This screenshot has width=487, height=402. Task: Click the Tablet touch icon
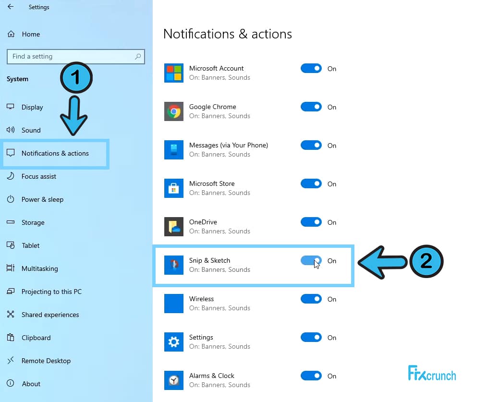pos(11,245)
